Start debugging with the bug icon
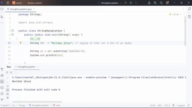Image resolution: width=192 pixels, height=108 pixels. point(131,3)
